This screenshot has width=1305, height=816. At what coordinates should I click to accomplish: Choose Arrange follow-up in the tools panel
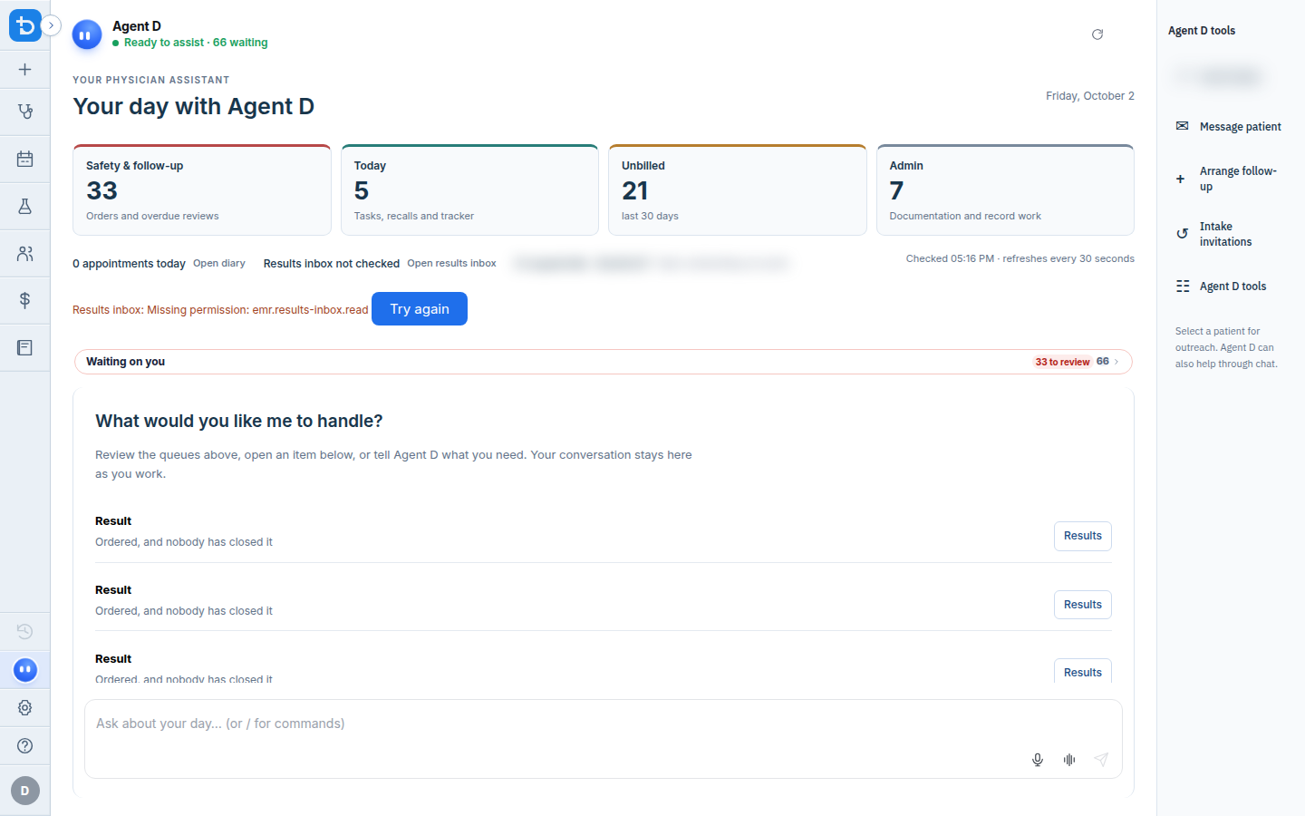click(1229, 179)
